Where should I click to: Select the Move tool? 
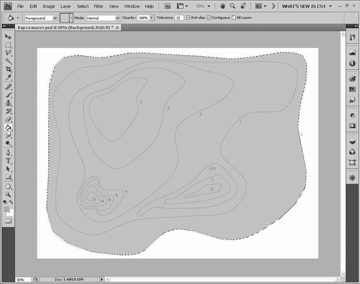tap(8, 36)
